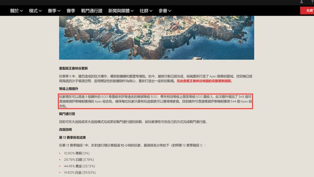This screenshot has width=314, height=177.
Task: Click the 28.78% 白銀 list item
Action: (78, 159)
